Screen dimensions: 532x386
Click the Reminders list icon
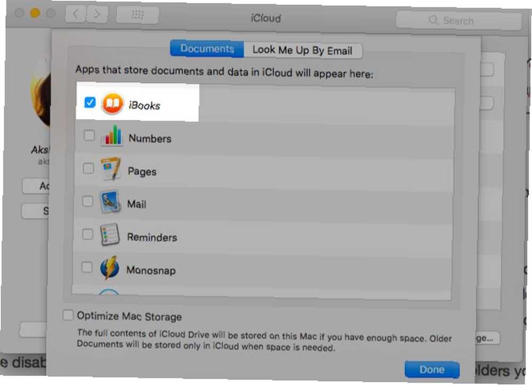pyautogui.click(x=110, y=234)
